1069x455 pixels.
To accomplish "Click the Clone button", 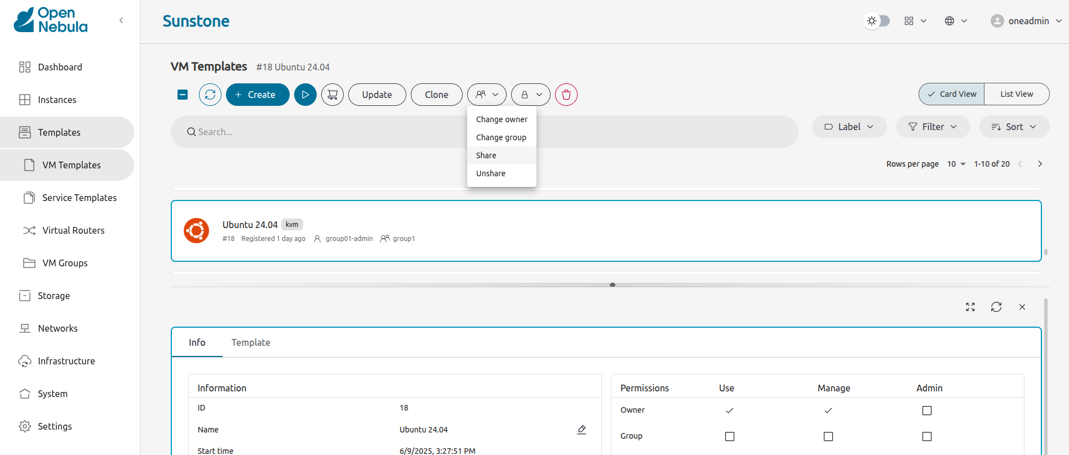I will click(436, 95).
